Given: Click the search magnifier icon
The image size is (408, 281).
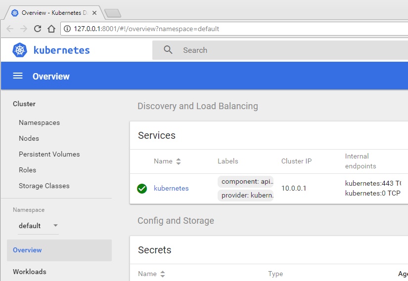Looking at the screenshot, I should [x=168, y=50].
